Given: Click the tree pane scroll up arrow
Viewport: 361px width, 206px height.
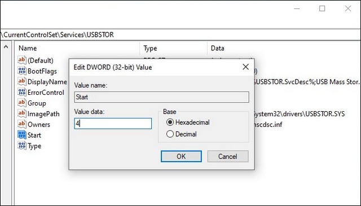Looking at the screenshot, I should [6, 47].
